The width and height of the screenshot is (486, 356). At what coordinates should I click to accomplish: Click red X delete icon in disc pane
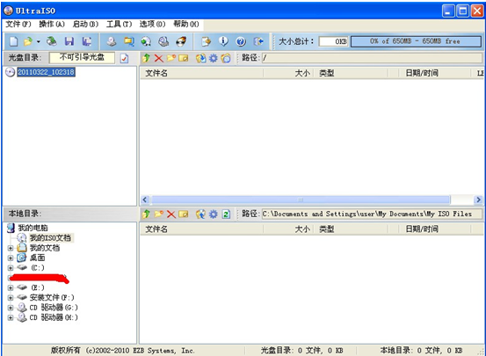point(159,58)
